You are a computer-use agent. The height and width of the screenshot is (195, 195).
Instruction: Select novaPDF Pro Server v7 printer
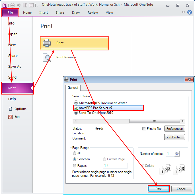pyautogui.click(x=108, y=108)
